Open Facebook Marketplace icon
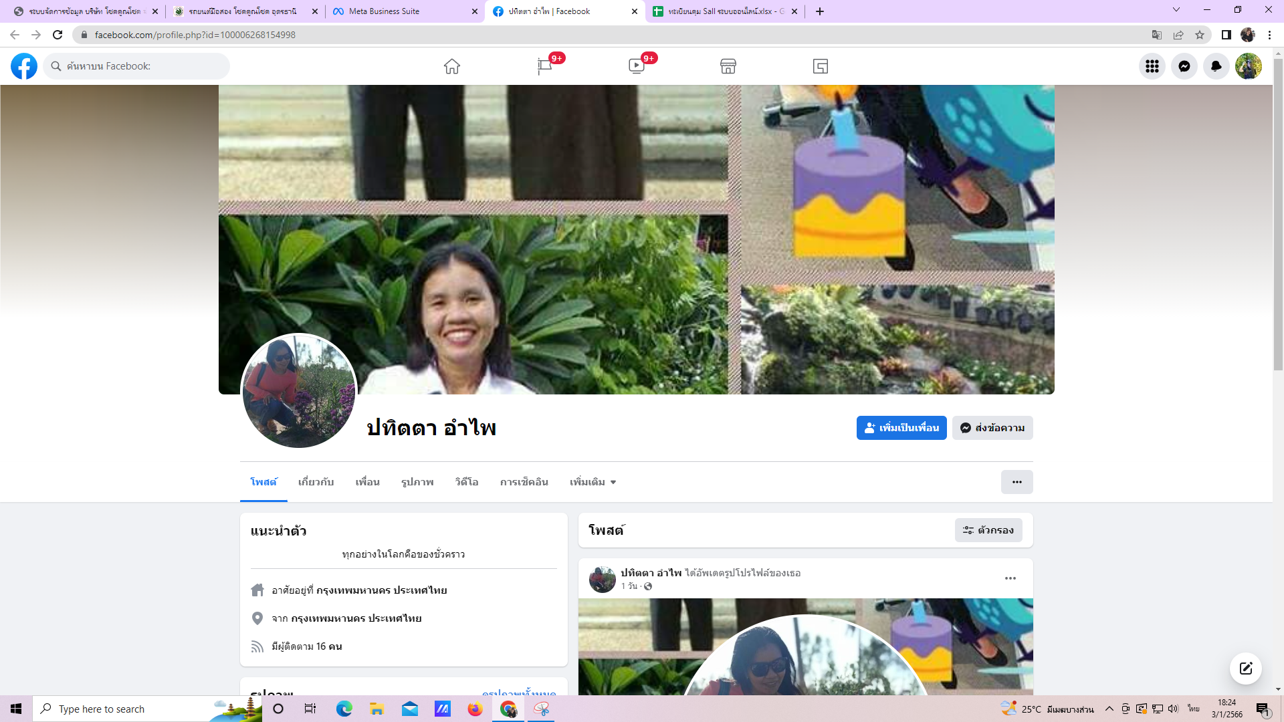Screen dimensions: 1284x722 728,66
